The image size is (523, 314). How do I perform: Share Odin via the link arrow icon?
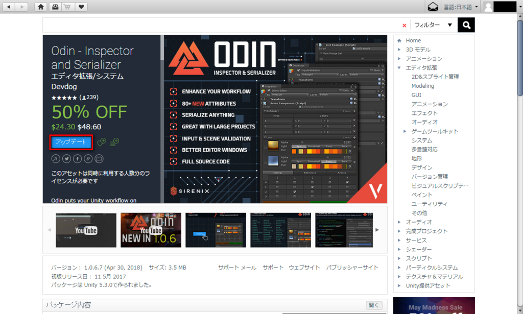pyautogui.click(x=56, y=159)
